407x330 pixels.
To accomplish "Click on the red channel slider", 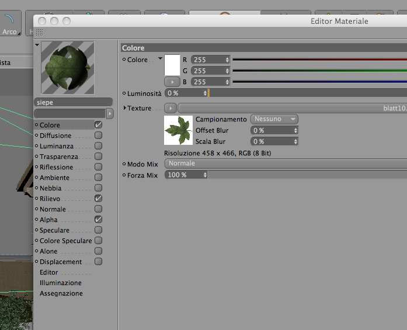I will [320, 60].
